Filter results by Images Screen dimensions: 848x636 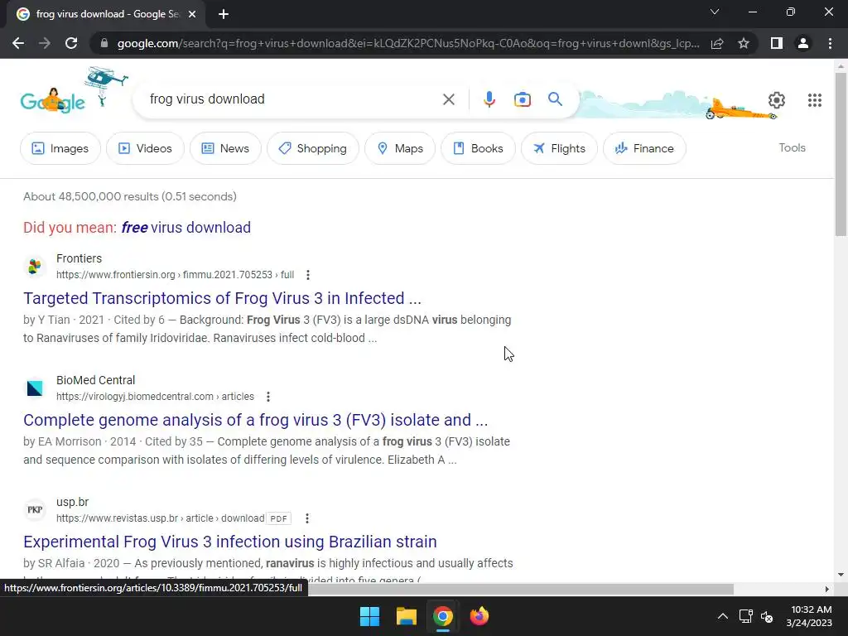60,148
